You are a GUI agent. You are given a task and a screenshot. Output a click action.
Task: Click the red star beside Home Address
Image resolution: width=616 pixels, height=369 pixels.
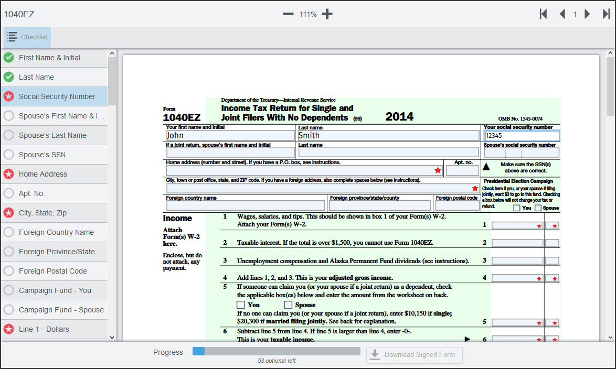8,173
